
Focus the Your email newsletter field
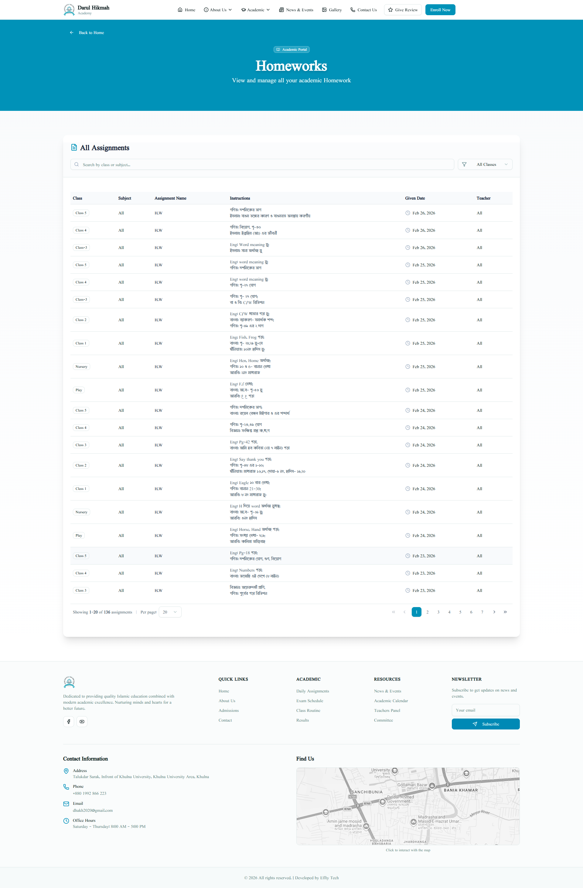(x=485, y=710)
